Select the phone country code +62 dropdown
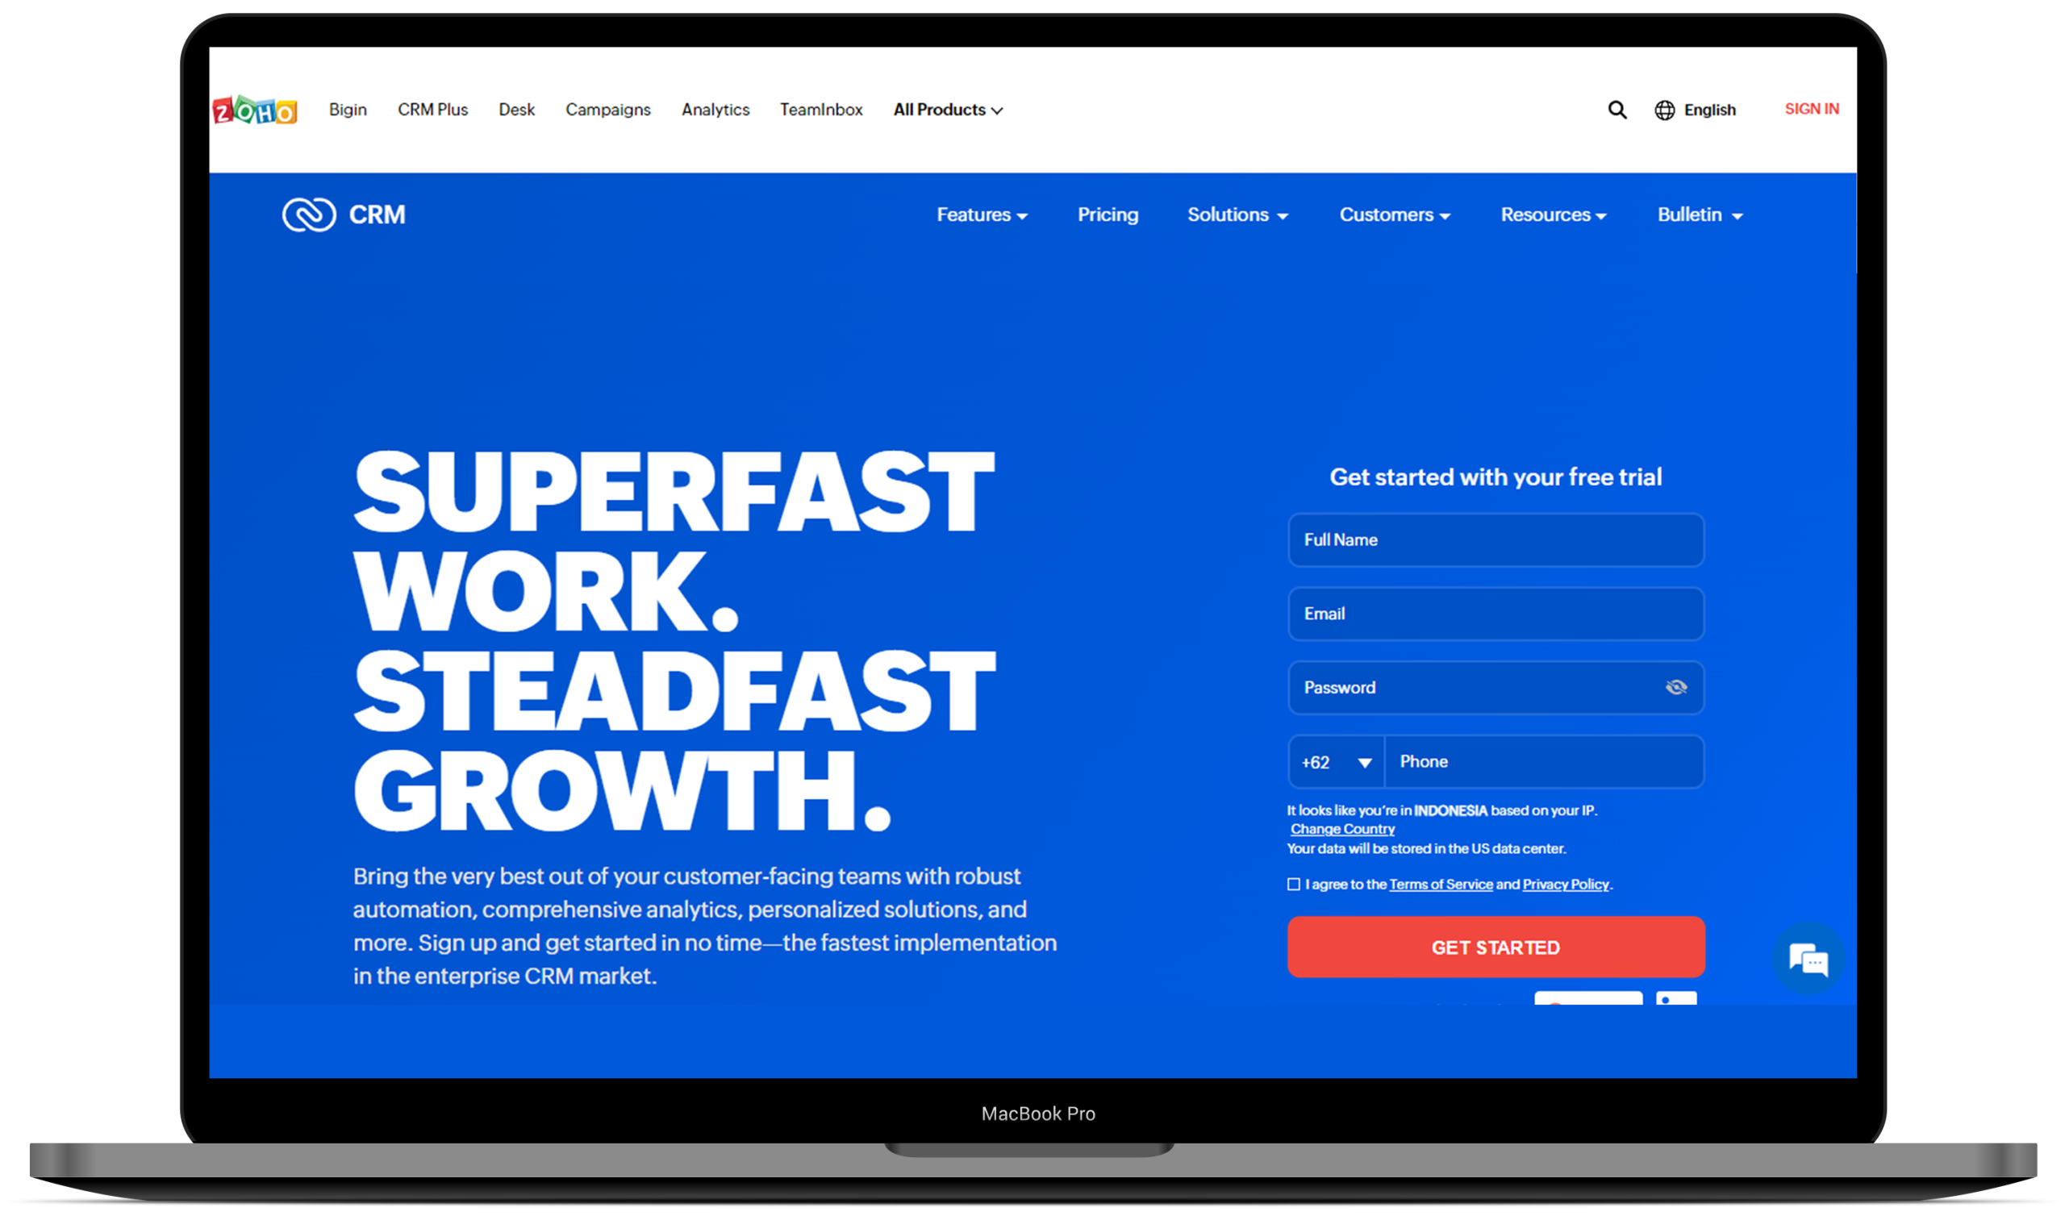Viewport: 2065px width, 1216px height. [x=1333, y=760]
